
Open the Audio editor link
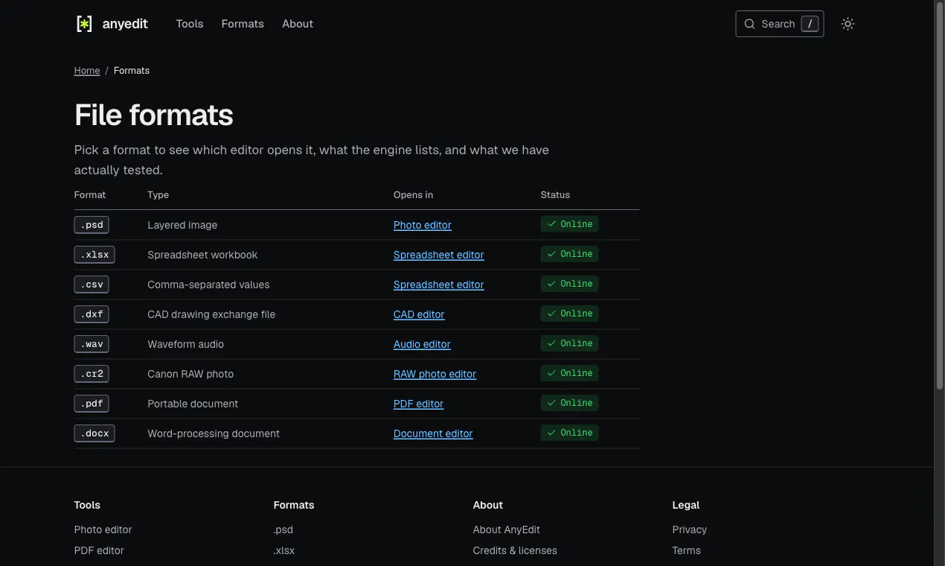coord(422,344)
